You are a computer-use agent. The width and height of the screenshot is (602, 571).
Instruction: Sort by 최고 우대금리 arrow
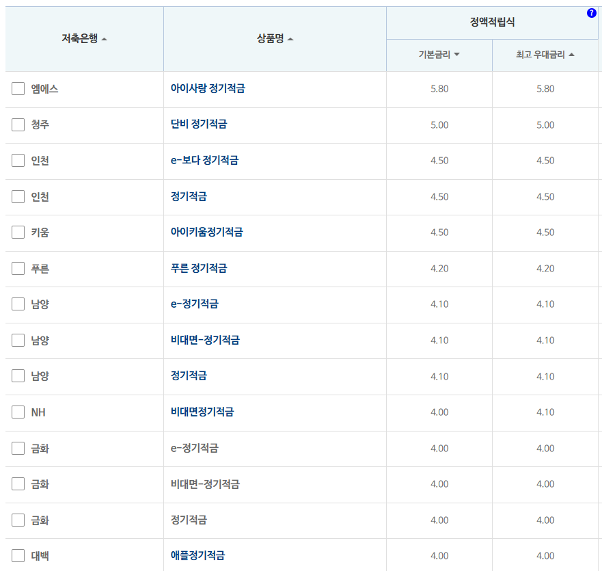(x=571, y=55)
